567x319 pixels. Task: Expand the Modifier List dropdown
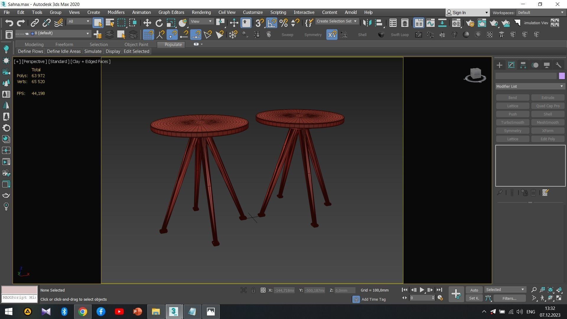tap(530, 87)
